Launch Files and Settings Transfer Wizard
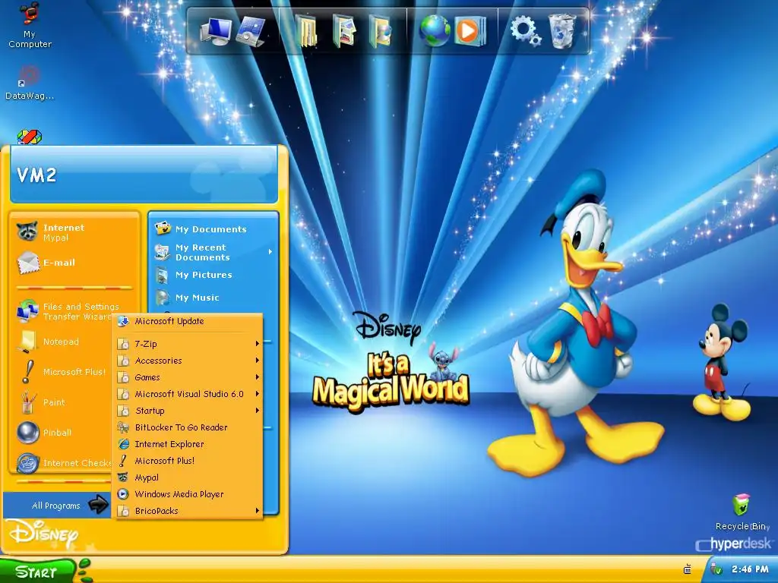Image resolution: width=778 pixels, height=583 pixels. [x=74, y=311]
